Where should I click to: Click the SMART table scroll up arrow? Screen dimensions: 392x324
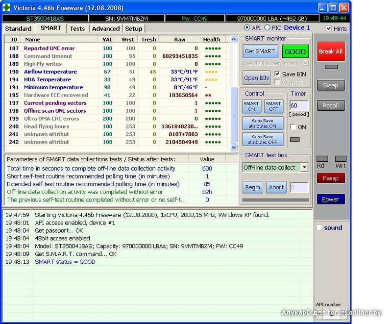point(234,39)
